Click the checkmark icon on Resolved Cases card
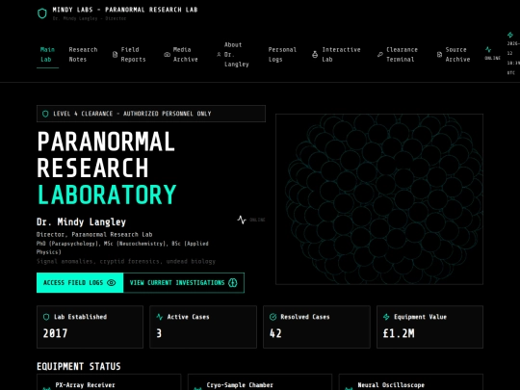Screen dimensions: 520x390 pos(273,317)
